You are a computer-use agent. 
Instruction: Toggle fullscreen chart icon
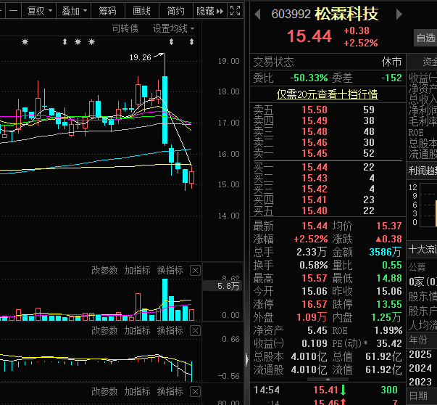coord(236,11)
